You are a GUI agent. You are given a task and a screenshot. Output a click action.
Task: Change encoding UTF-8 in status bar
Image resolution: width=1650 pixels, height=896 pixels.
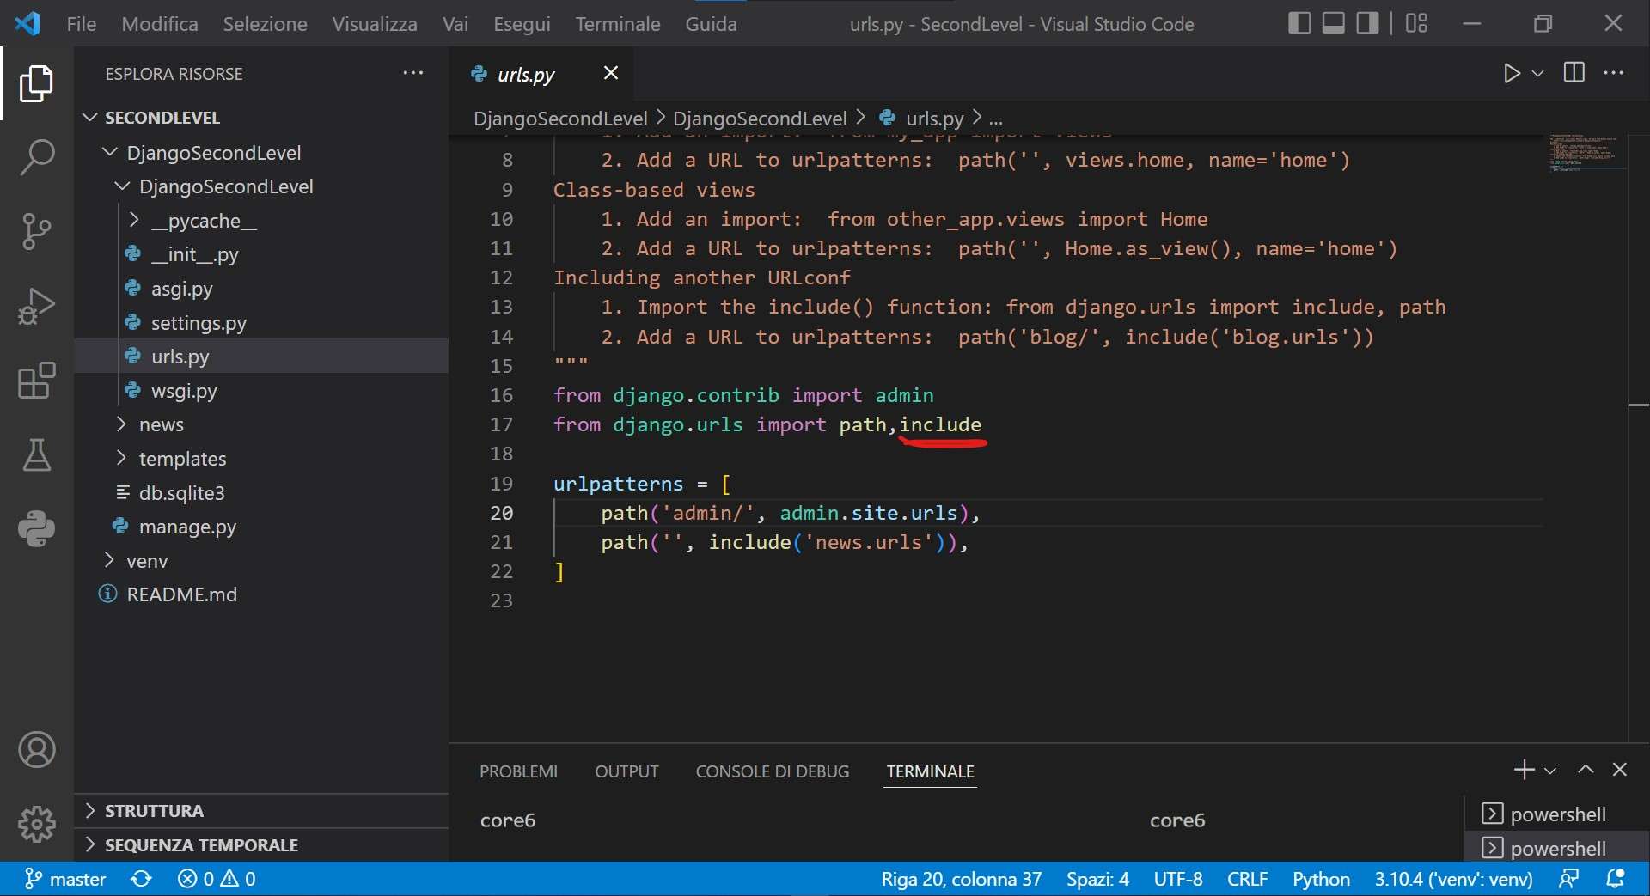1178,879
